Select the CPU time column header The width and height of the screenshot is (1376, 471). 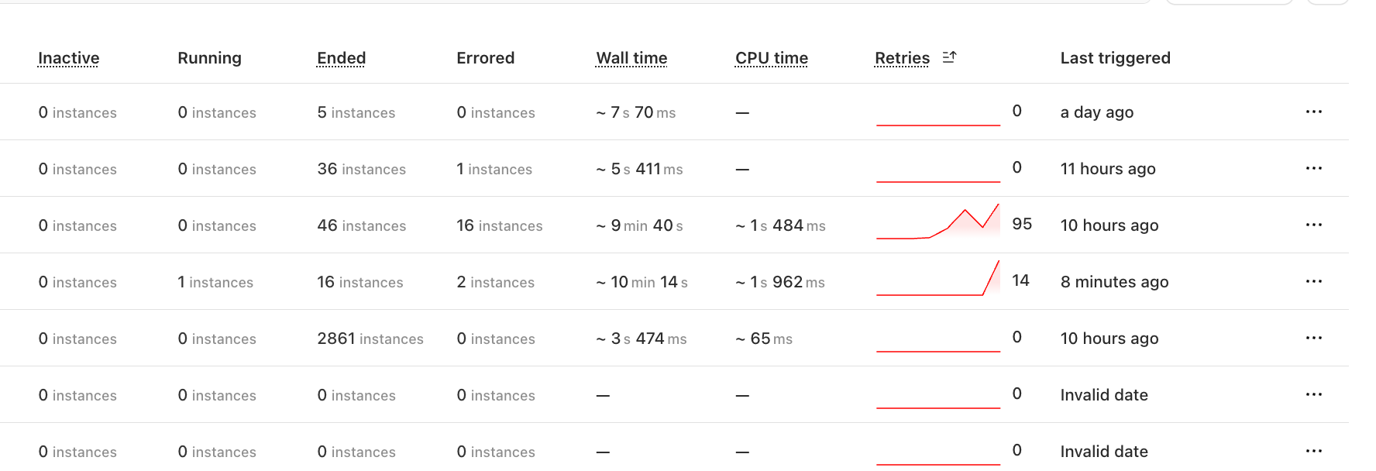771,58
